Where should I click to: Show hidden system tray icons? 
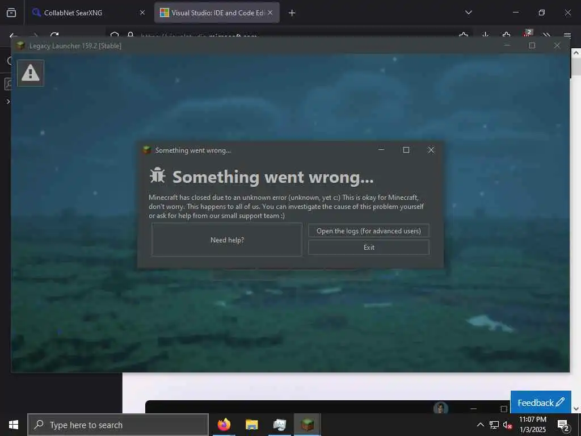(480, 425)
